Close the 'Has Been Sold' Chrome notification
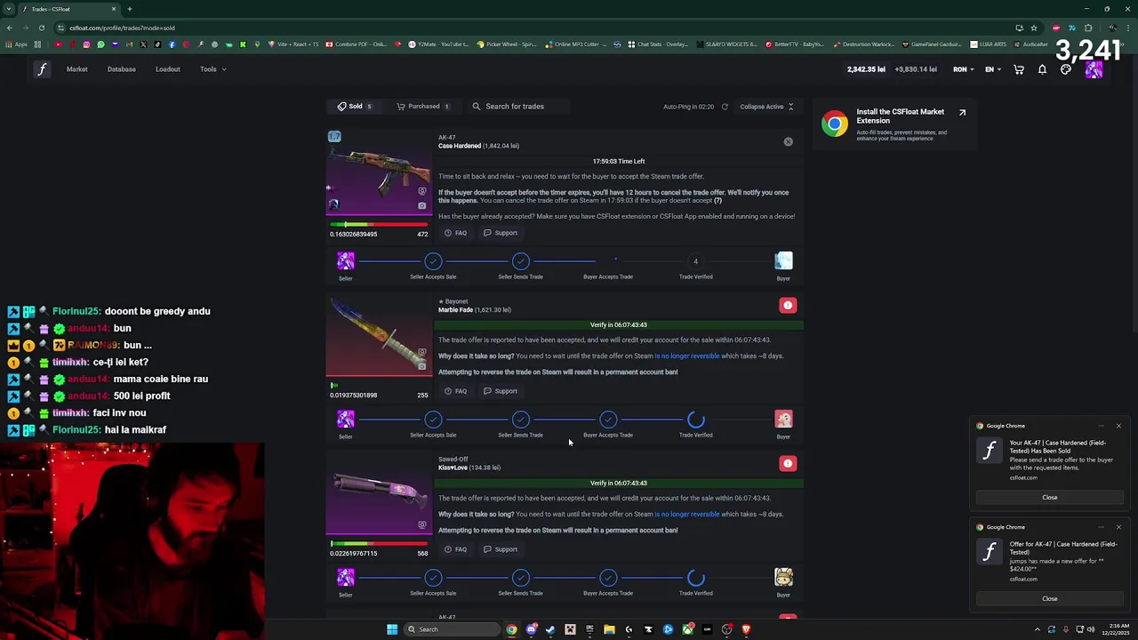The width and height of the screenshot is (1138, 640). pos(1049,498)
